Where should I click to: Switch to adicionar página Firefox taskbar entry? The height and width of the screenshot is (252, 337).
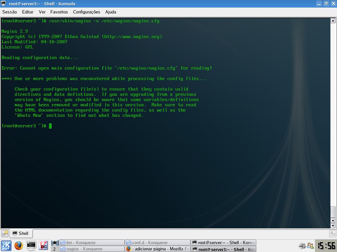(157, 249)
